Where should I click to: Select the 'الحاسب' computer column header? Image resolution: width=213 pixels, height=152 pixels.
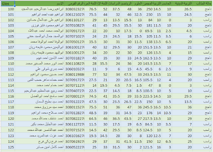click(167, 4)
